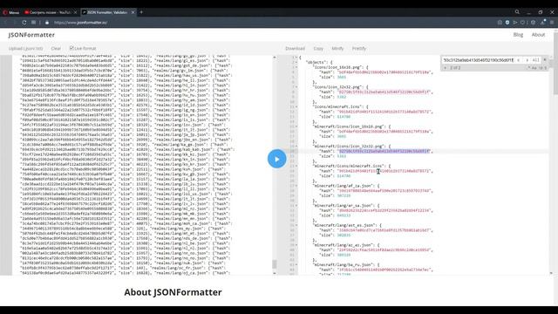558x314 pixels.
Task: Click the input editor scroll up arrow
Action: tap(274, 58)
